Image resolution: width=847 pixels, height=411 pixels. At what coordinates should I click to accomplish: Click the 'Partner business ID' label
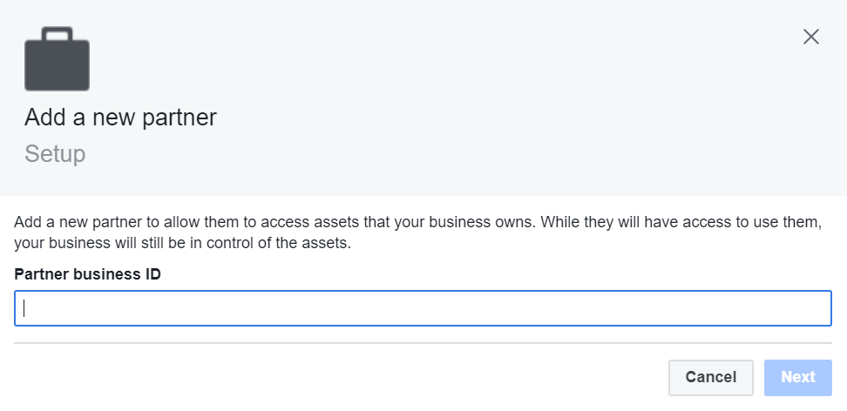(87, 274)
